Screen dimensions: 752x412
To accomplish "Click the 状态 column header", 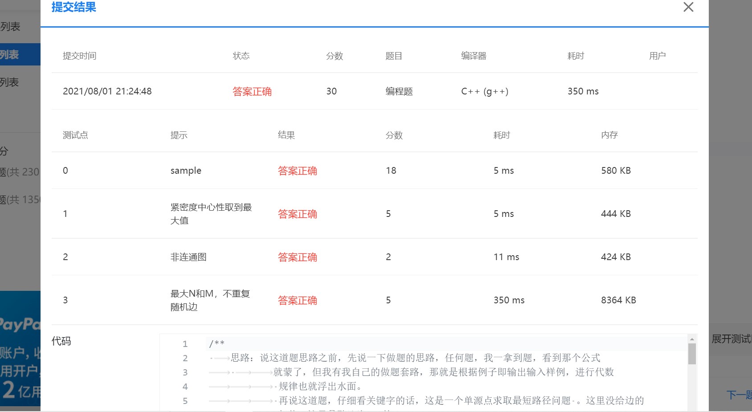I will point(241,56).
